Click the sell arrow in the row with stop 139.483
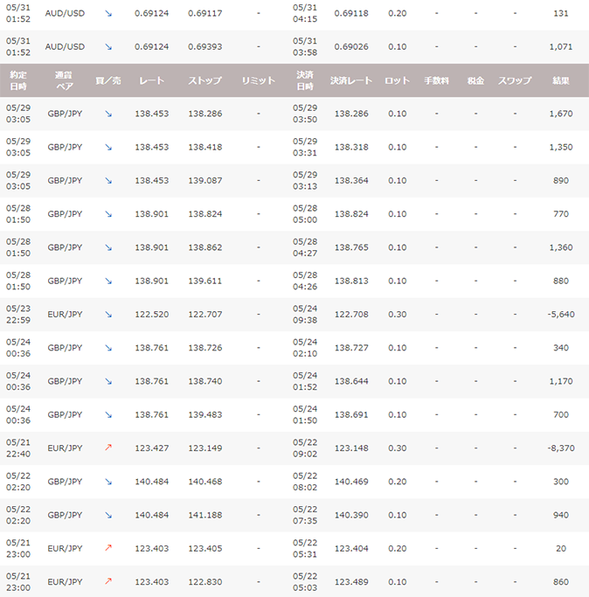Viewport: 589px width, 597px height. pos(108,414)
